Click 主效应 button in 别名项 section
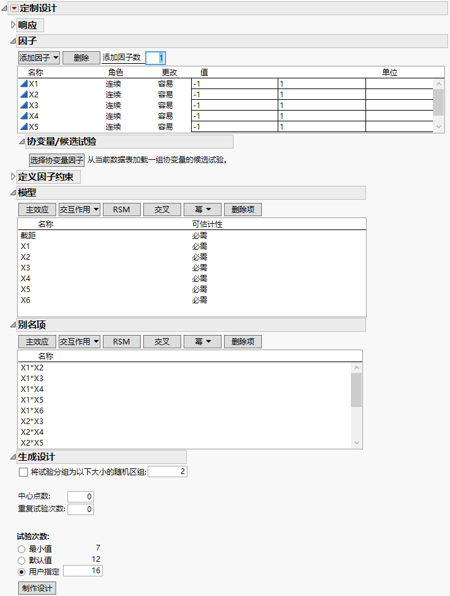This screenshot has height=596, width=450. pos(37,342)
